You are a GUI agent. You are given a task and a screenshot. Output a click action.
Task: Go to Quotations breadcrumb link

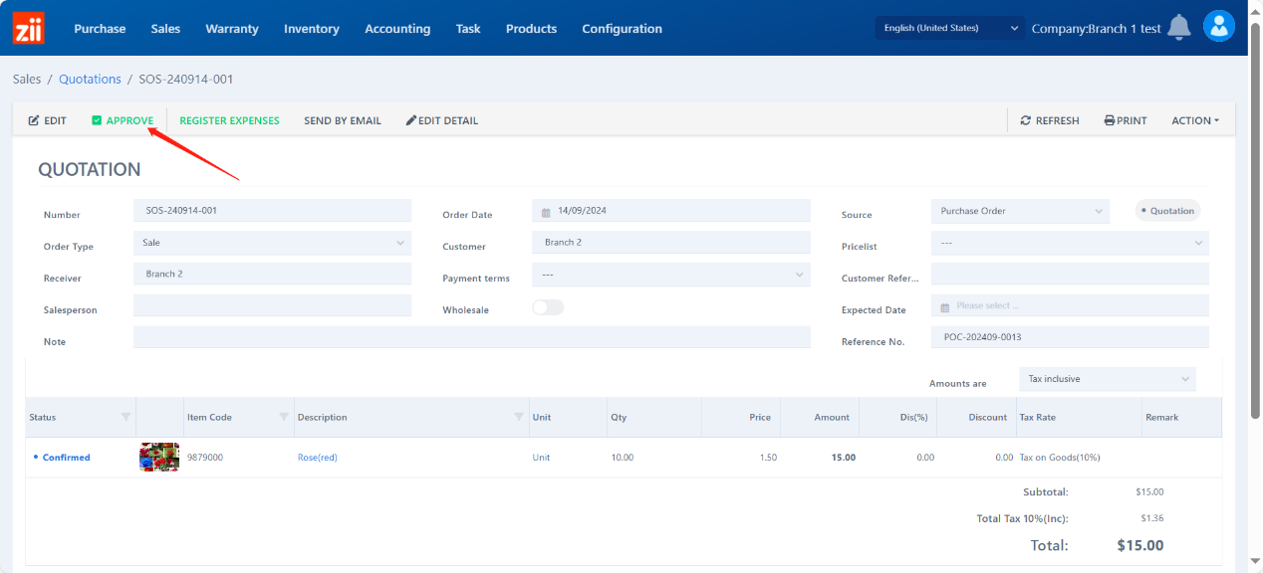pyautogui.click(x=90, y=79)
